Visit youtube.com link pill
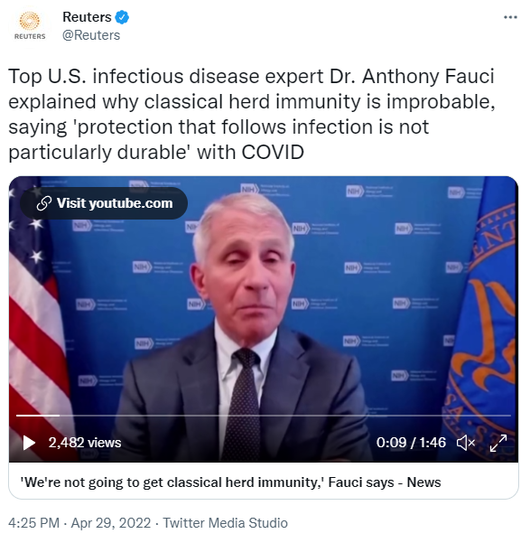The width and height of the screenshot is (530, 543). [x=104, y=203]
